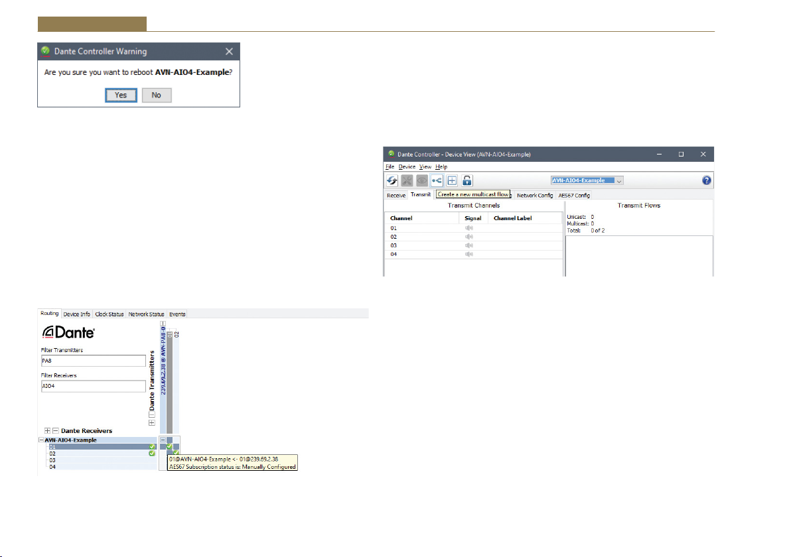Open the View menu
Screen dimensions: 791x557
(x=425, y=167)
